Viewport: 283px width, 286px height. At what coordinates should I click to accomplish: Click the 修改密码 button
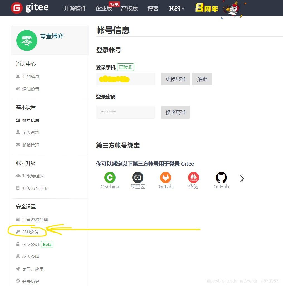click(175, 112)
